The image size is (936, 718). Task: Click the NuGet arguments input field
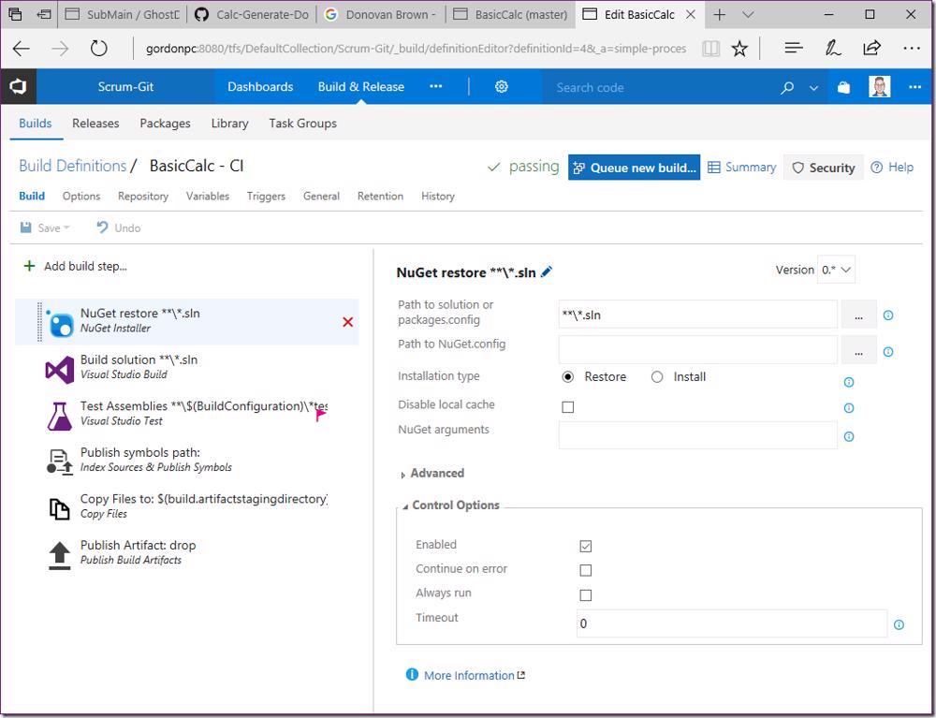click(697, 435)
